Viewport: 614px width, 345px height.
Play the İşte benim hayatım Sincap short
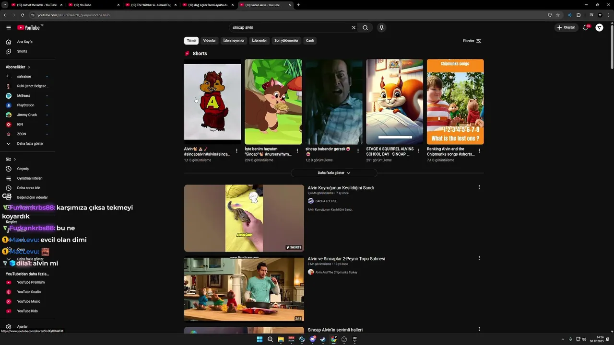click(273, 102)
